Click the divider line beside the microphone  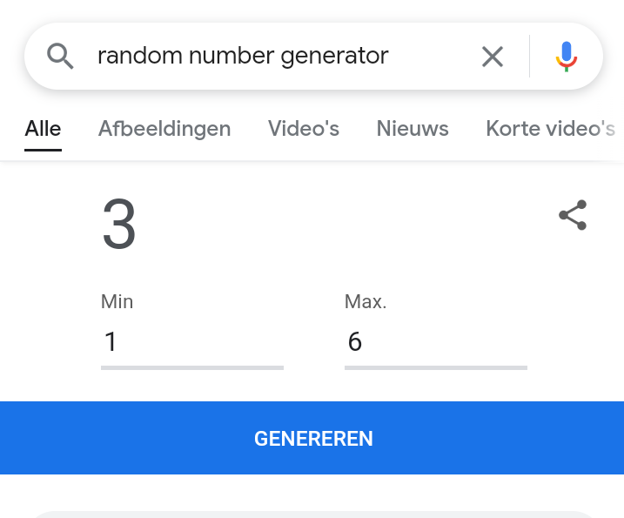[x=529, y=57]
